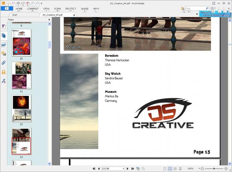Click the Foxit Reader application logo icon
Screen dimensions: 232x172
coord(3,3)
